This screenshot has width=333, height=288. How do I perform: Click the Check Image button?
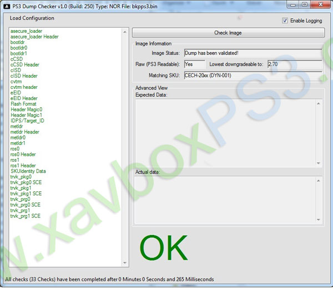tap(228, 33)
